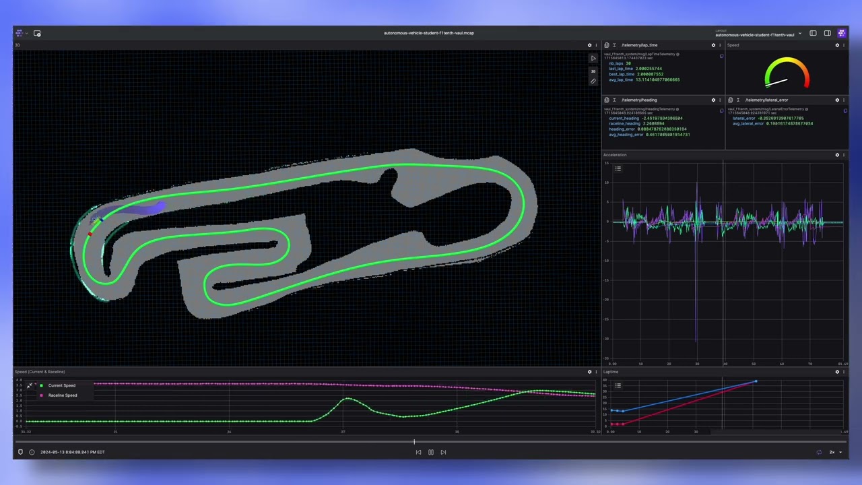This screenshot has width=862, height=485.
Task: Click the Speed gauge needle dial
Action: (787, 73)
